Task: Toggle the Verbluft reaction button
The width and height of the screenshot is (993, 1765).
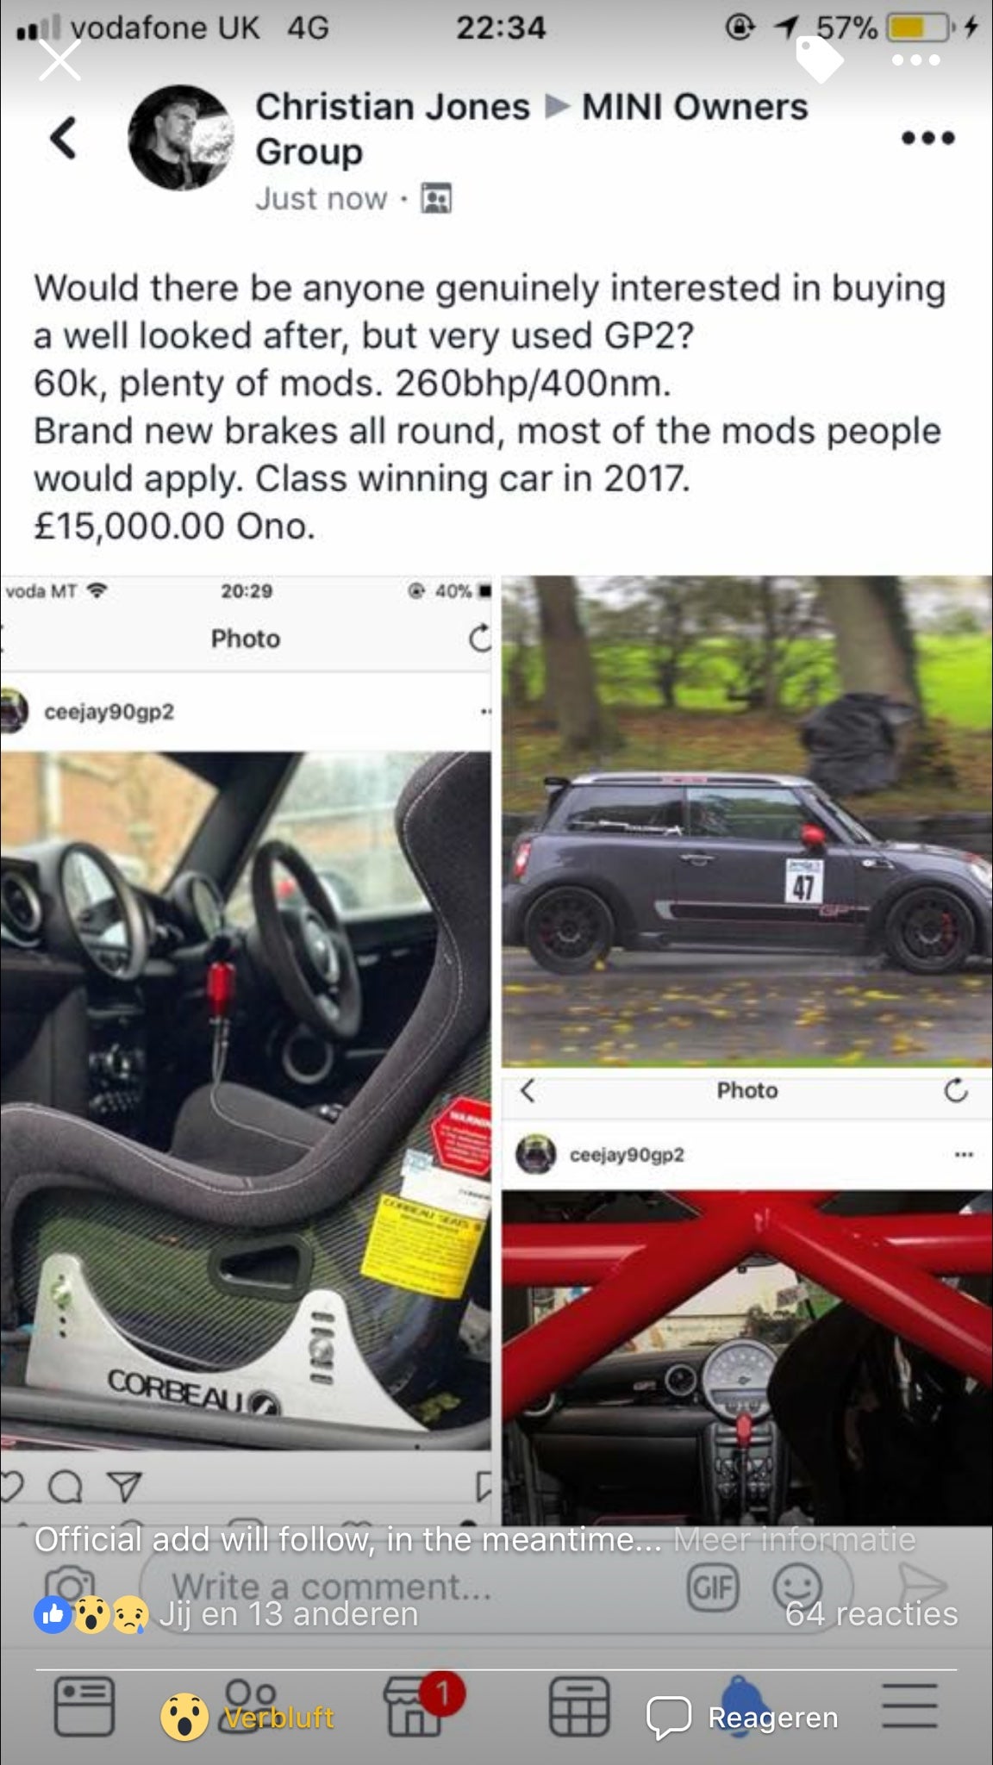Action: (248, 1717)
